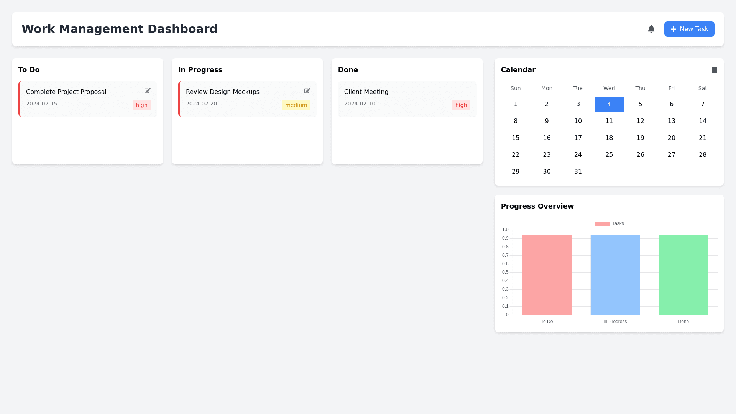Click the blue In Progress bar
Viewport: 736px width, 414px height.
[615, 275]
